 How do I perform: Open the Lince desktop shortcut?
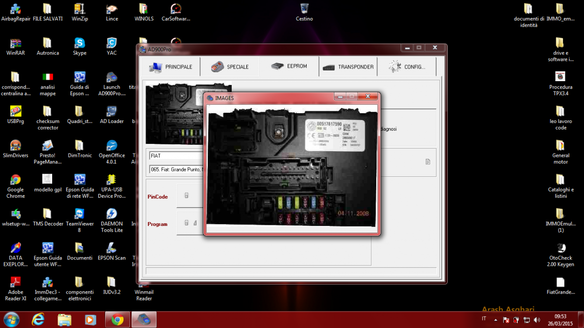click(x=112, y=13)
